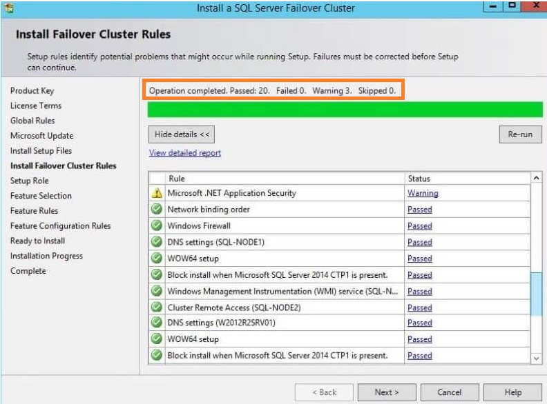Open Passed status for Windows Management Instrumentation row

tap(420, 291)
